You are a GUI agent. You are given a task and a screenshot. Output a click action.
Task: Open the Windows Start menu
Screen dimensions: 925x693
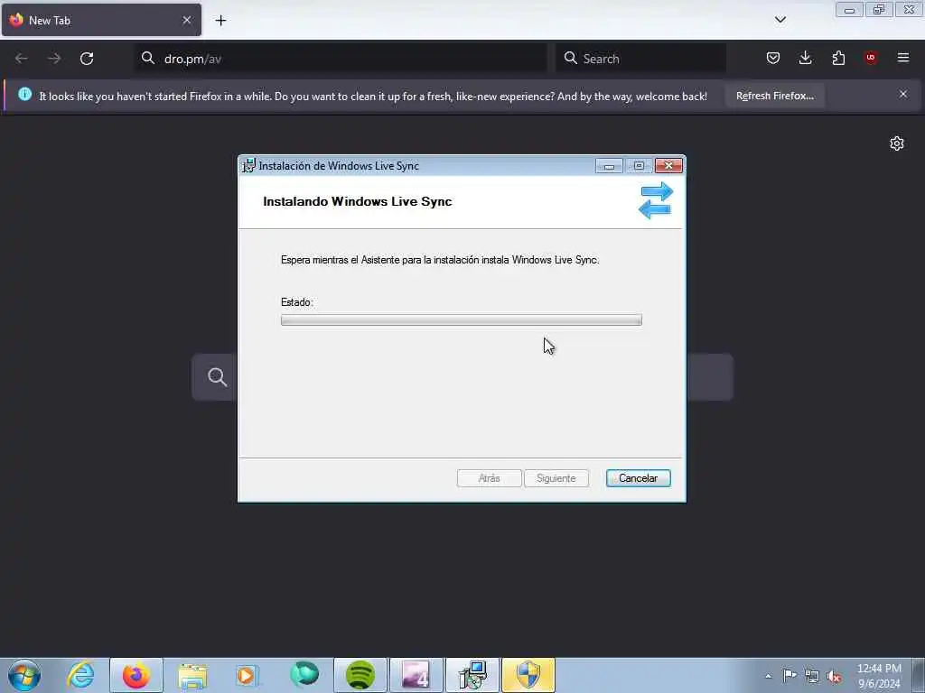coord(24,675)
